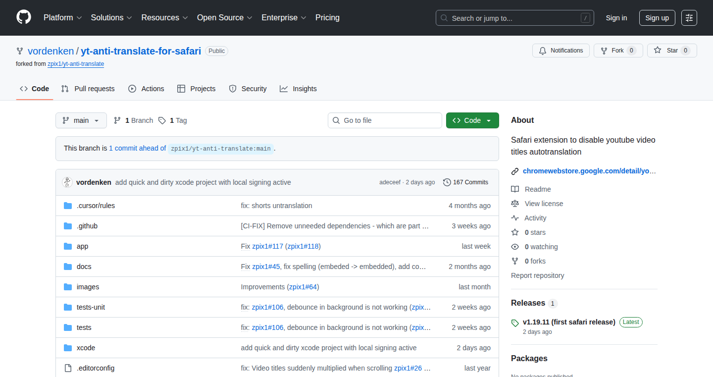The width and height of the screenshot is (713, 377).
Task: Click the vordenken avatar in commit bar
Action: 67,182
